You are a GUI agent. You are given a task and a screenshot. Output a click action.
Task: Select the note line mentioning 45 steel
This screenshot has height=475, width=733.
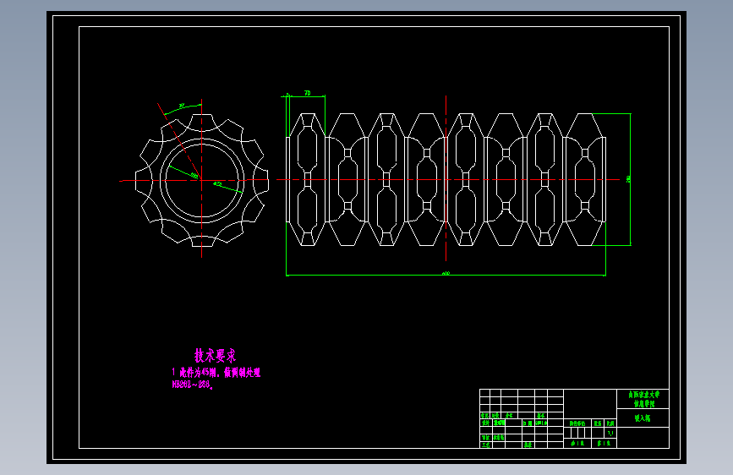[x=216, y=373]
